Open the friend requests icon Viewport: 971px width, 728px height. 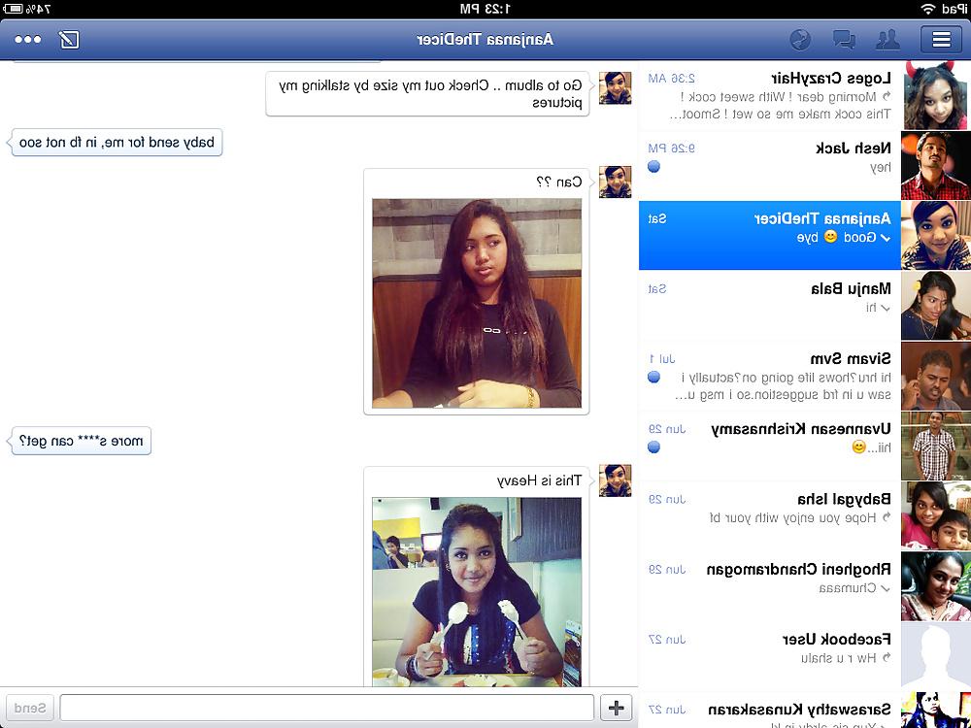(x=887, y=40)
